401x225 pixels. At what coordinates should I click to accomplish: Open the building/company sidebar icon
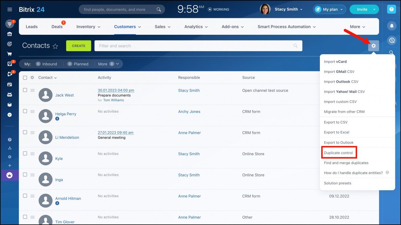(10, 34)
